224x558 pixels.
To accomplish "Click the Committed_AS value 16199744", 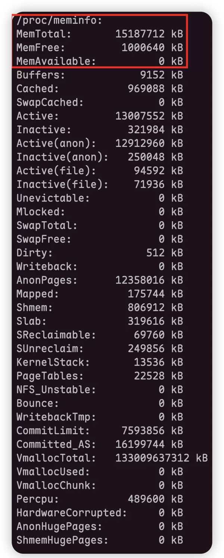I will pos(140,444).
